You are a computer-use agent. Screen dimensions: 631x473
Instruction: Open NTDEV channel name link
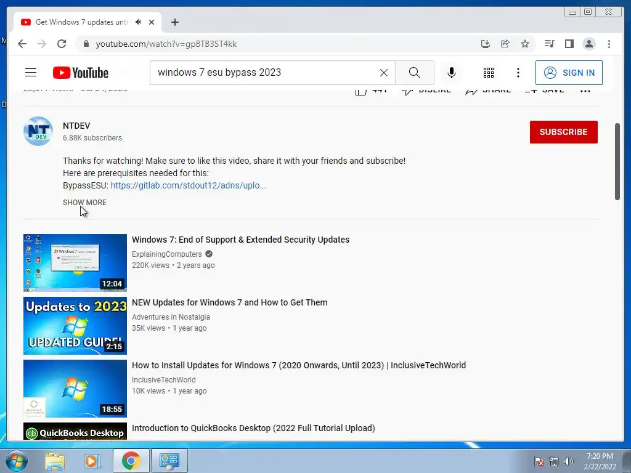(x=76, y=126)
